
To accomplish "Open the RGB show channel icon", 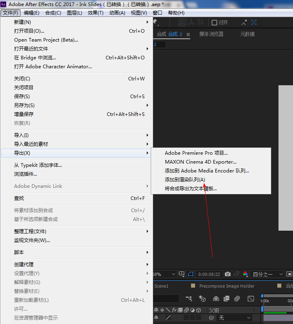I will click(x=245, y=274).
